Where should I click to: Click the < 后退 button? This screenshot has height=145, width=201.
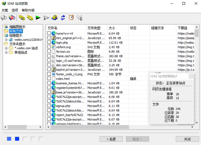coord(111,139)
